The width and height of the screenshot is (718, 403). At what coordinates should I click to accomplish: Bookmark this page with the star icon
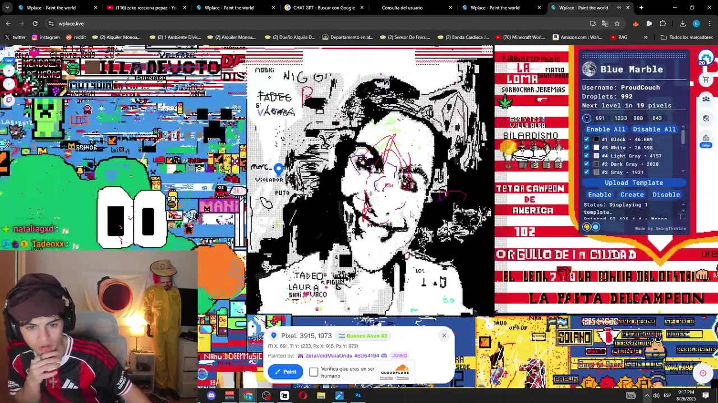[x=617, y=24]
